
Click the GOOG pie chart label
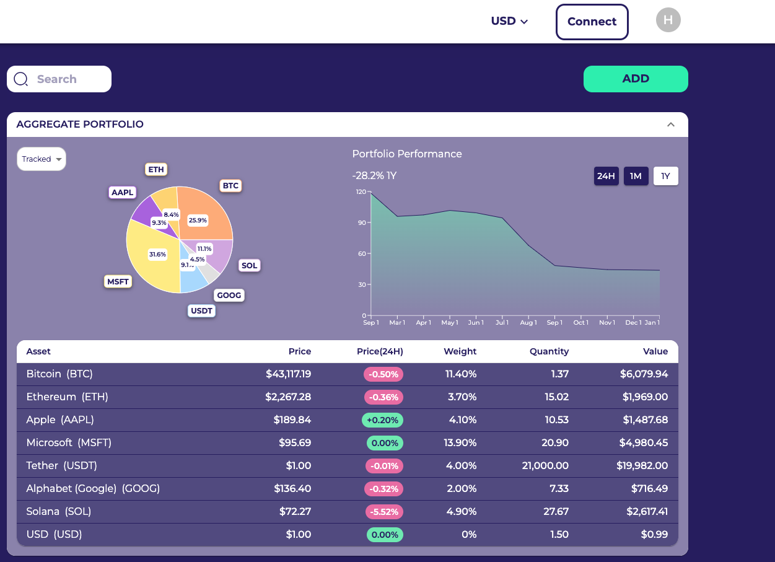[x=229, y=295]
